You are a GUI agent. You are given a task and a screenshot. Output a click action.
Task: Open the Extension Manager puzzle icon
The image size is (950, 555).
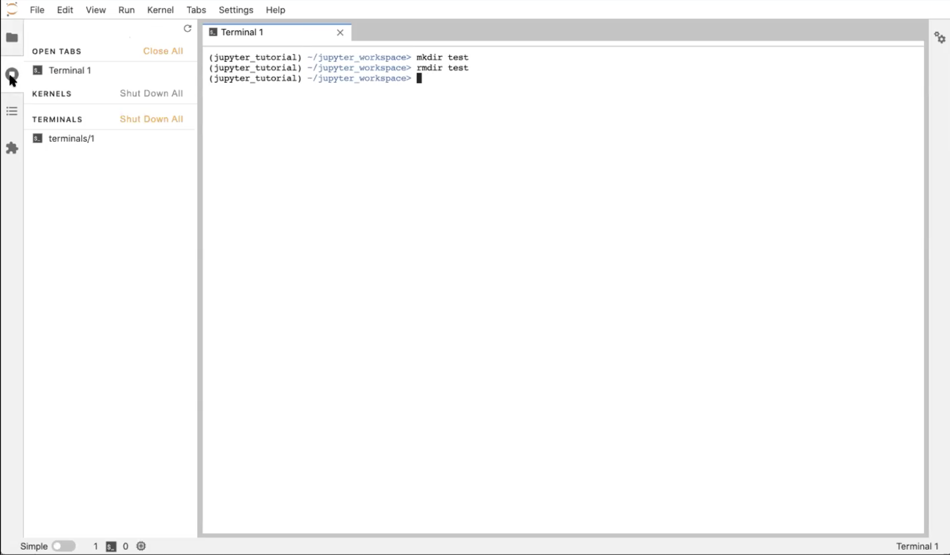point(12,148)
